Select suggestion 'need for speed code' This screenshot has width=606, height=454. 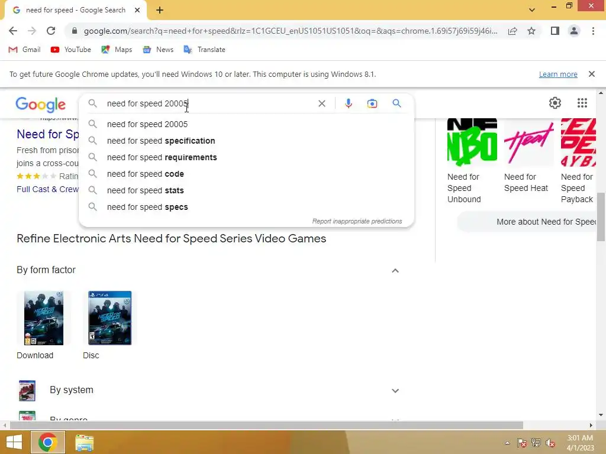point(246,174)
